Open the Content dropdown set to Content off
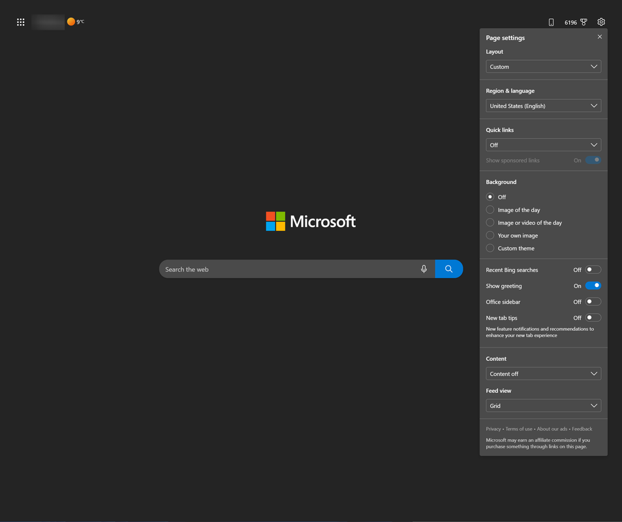622x522 pixels. pos(543,374)
